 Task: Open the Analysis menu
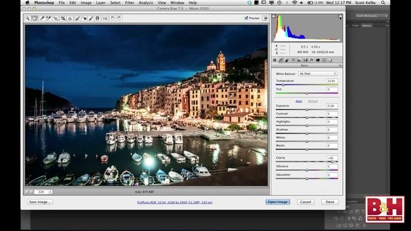coord(146,3)
